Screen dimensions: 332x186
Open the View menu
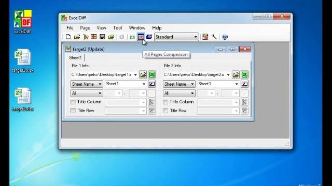(x=102, y=28)
